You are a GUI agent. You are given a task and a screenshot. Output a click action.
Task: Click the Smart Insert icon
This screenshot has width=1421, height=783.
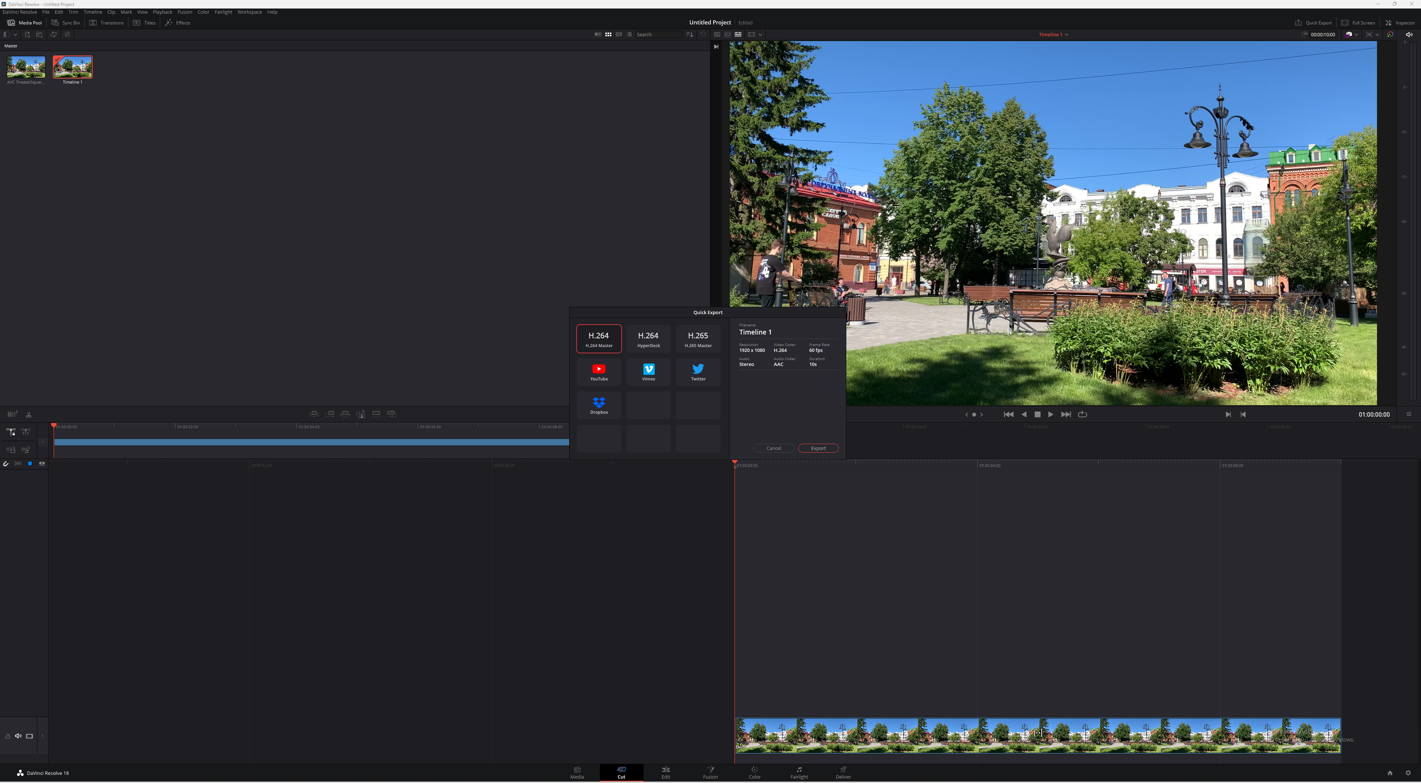pyautogui.click(x=314, y=414)
